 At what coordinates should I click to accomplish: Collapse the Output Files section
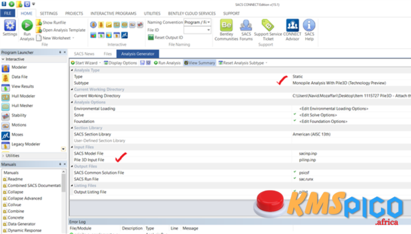coord(72,166)
